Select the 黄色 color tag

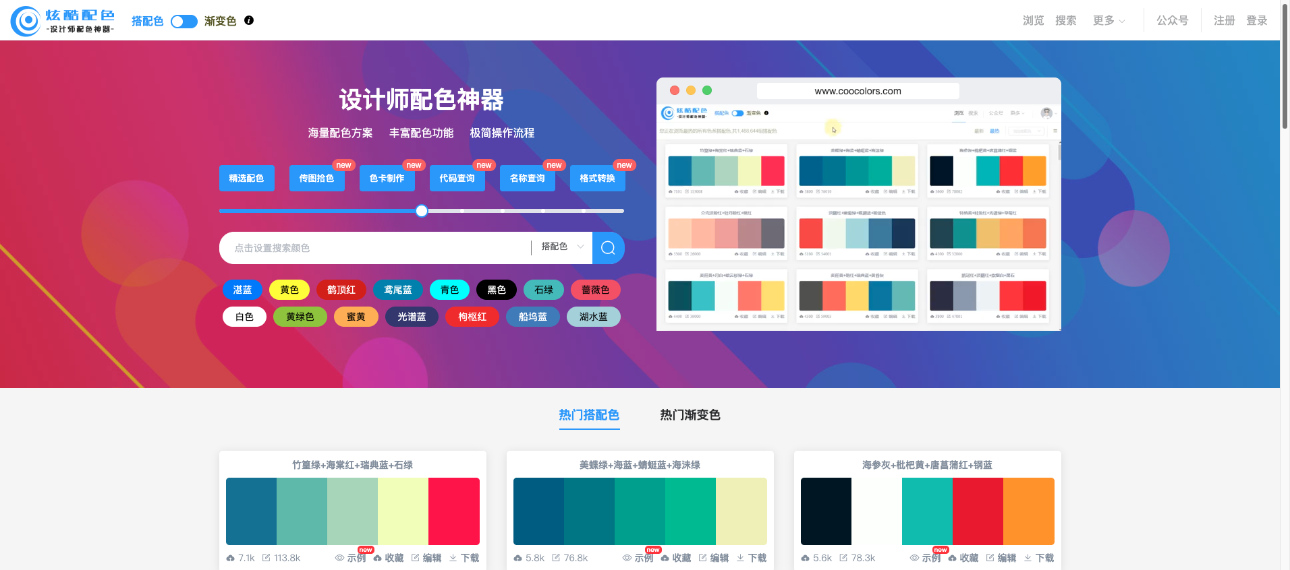coord(289,290)
